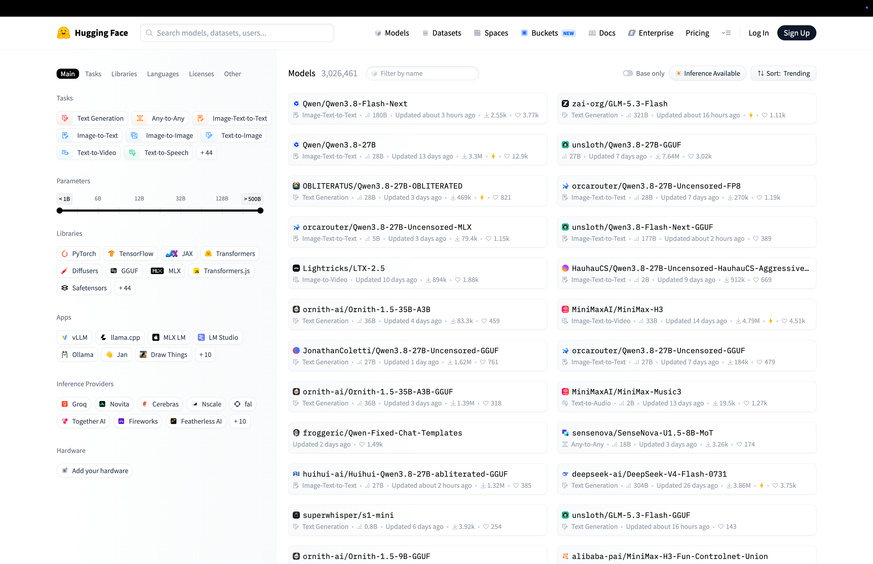Screen dimensions: 873x564
Task: Switch to the Languages filter tab
Action: coord(163,74)
